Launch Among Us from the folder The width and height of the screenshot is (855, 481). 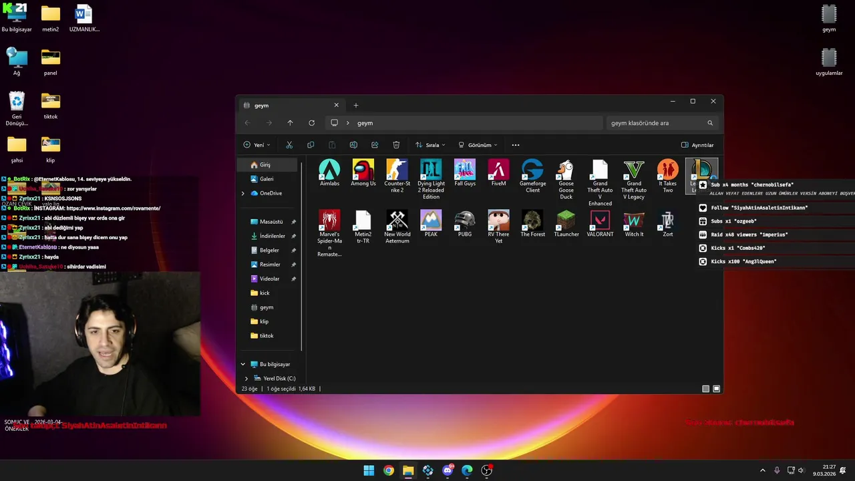click(363, 173)
